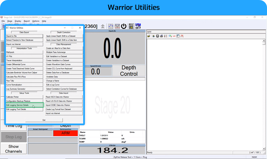Image resolution: width=267 pixels, height=159 pixels.
Task: Click Edit Logging Tool Details
Action: (x=24, y=109)
